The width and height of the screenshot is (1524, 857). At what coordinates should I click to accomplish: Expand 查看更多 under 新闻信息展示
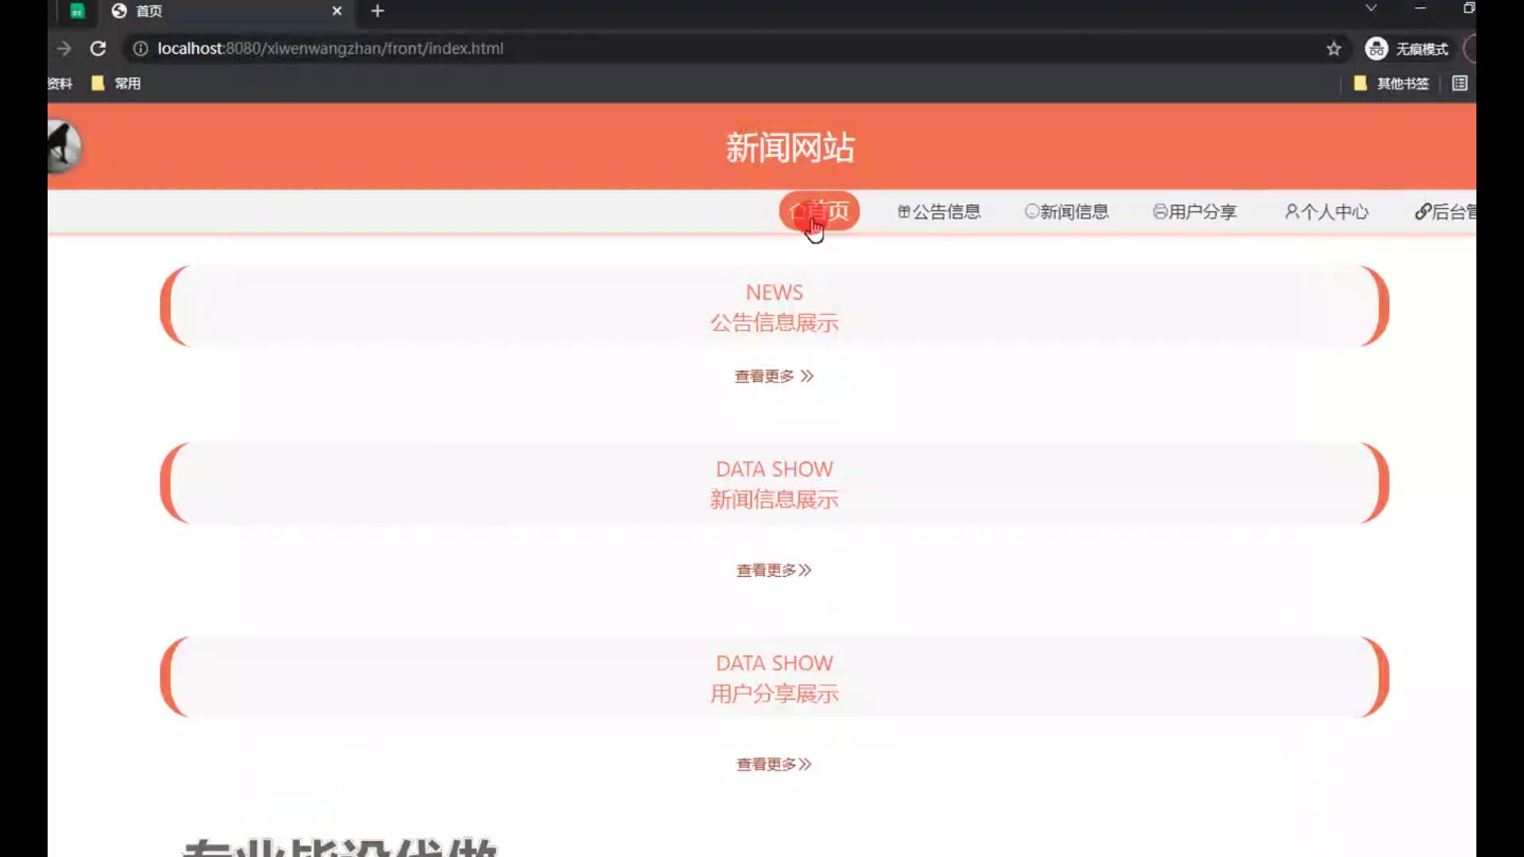tap(774, 570)
